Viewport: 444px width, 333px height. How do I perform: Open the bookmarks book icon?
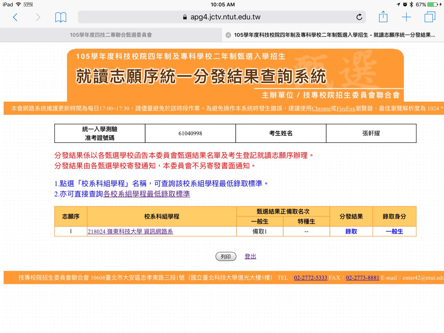click(x=61, y=17)
